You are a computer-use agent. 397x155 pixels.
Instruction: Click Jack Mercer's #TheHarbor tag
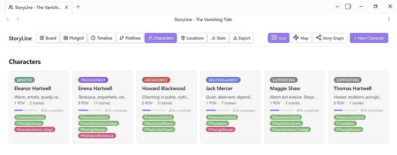point(218,124)
